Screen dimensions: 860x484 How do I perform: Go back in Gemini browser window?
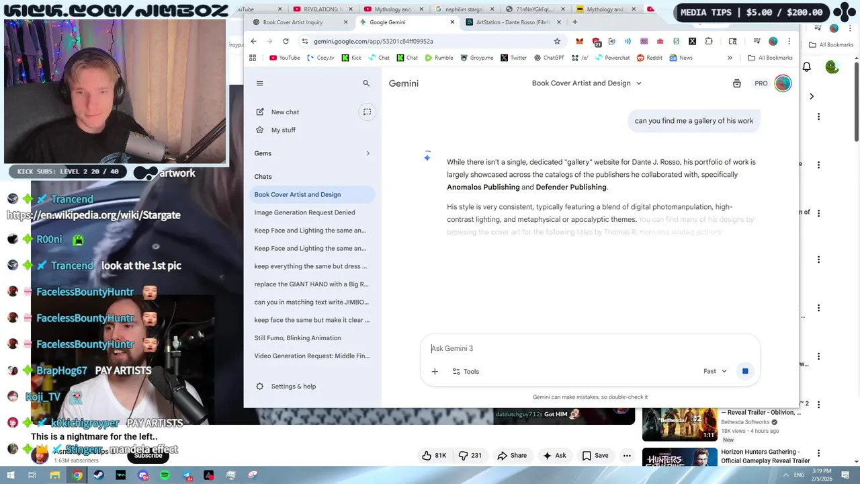pyautogui.click(x=253, y=41)
